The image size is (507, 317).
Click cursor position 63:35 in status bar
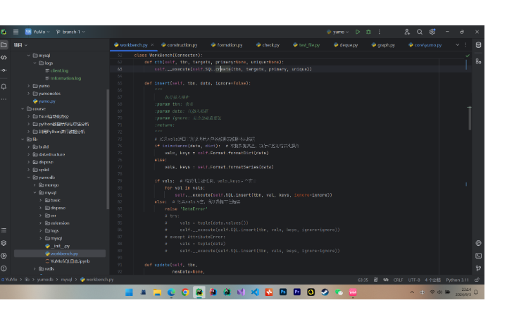363,280
